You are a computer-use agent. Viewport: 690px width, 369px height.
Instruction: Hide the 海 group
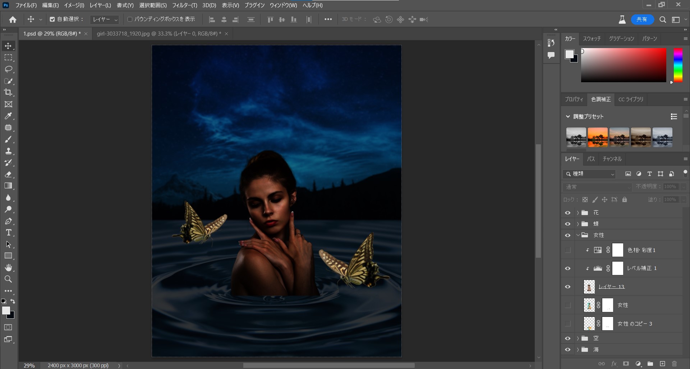coord(568,350)
